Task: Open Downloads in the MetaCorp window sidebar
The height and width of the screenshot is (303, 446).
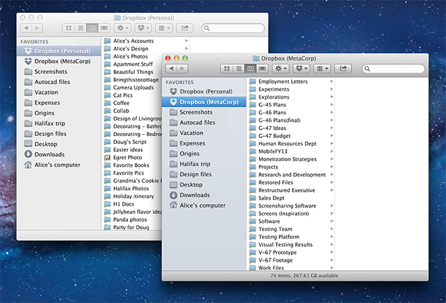Action: pyautogui.click(x=194, y=195)
